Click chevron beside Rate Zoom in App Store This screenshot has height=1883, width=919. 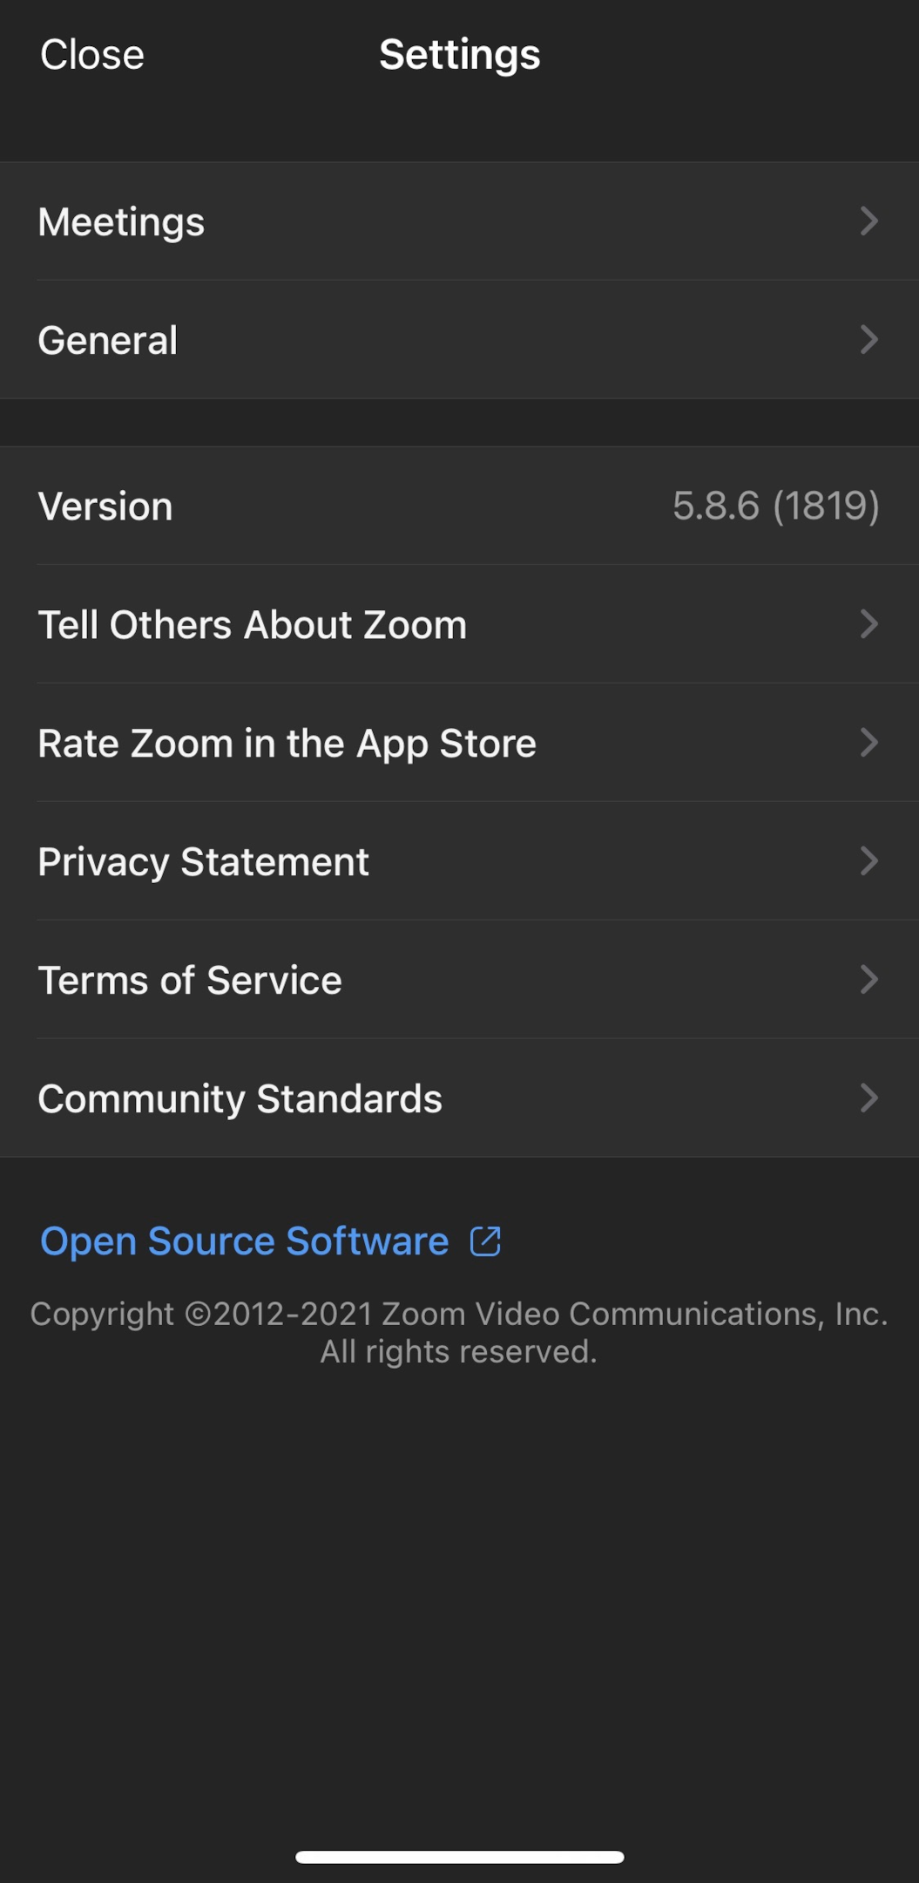tap(868, 743)
